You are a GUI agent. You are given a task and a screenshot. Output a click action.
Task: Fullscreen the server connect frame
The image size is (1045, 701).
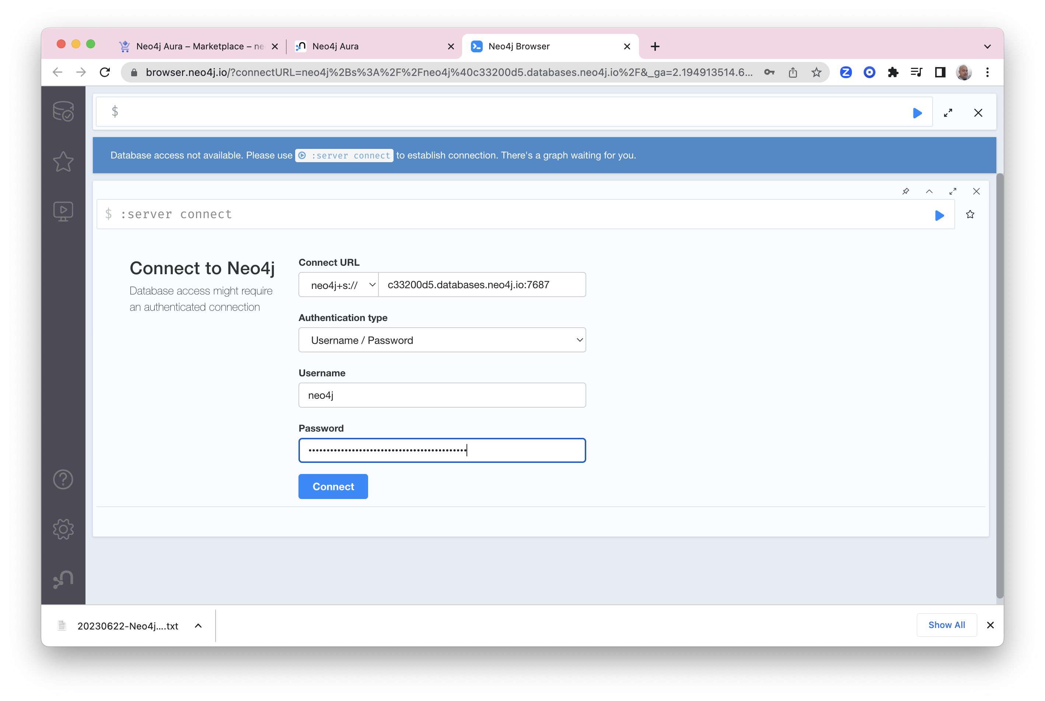(953, 191)
